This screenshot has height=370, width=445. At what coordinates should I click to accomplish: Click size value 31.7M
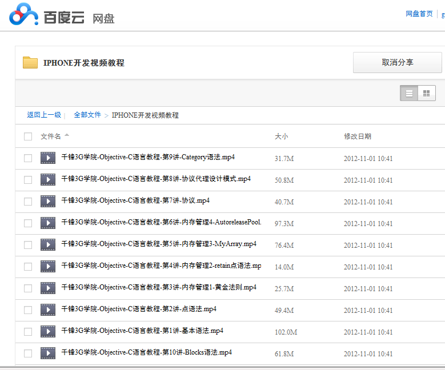click(x=284, y=159)
